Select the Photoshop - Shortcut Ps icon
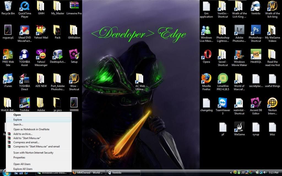This screenshot has width=282, height=176. click(x=256, y=30)
